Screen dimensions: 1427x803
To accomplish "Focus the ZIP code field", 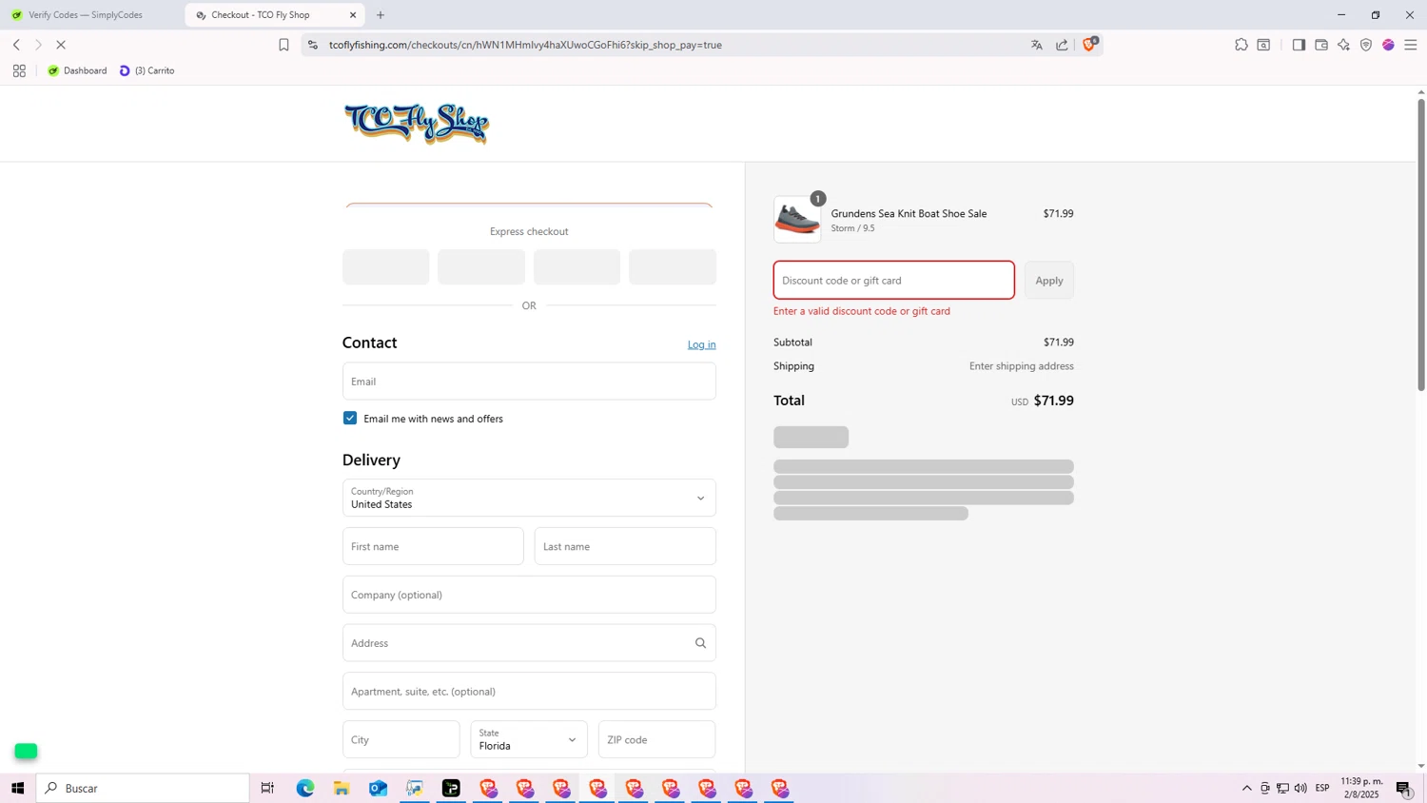I will [656, 739].
